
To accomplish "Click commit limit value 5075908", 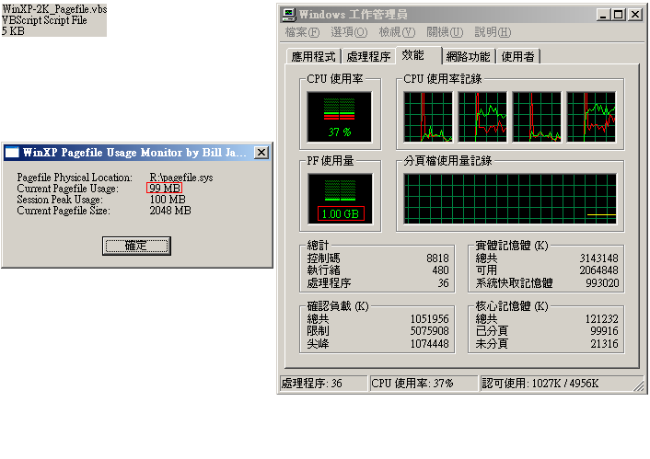I will click(429, 330).
